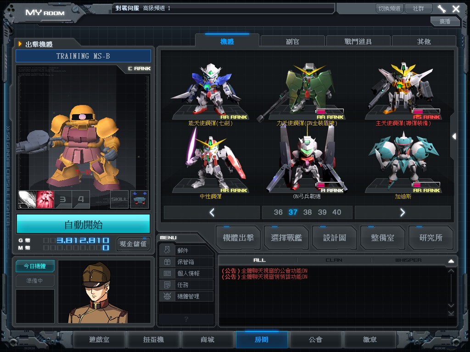Screen dimensions: 470x352
Task: Click the 切換頻道 switch channel button
Action: coord(389,8)
